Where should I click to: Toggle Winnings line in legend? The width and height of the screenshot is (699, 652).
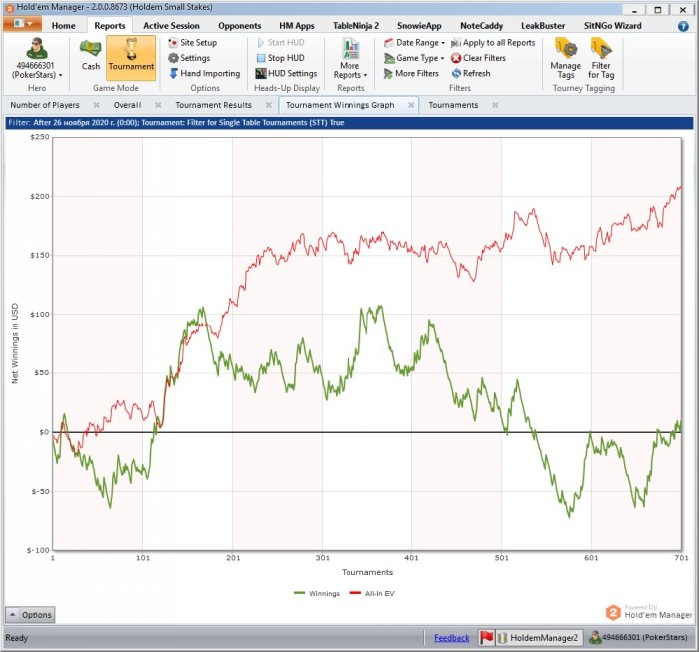[317, 594]
